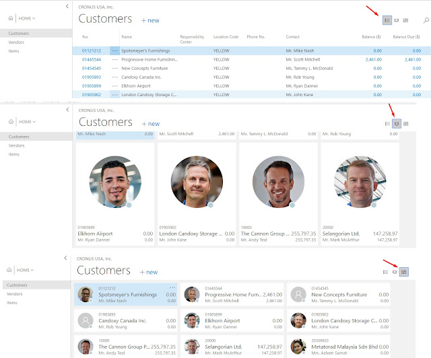This screenshot has width=431, height=358.
Task: Select Items in the large-photo panel sidebar
Action: click(13, 154)
